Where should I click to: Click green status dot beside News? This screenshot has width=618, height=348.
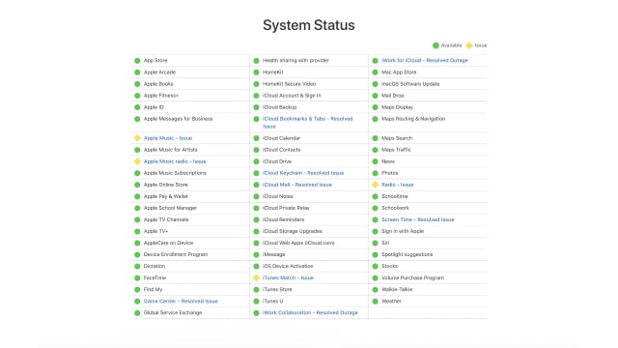coord(376,161)
